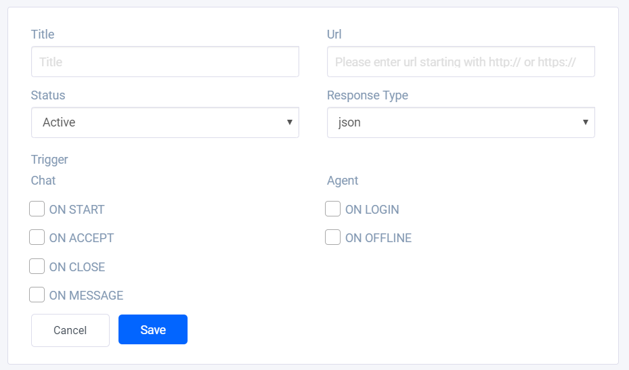This screenshot has height=370, width=629.
Task: Click the ON OFFLINE label text
Action: tap(378, 238)
